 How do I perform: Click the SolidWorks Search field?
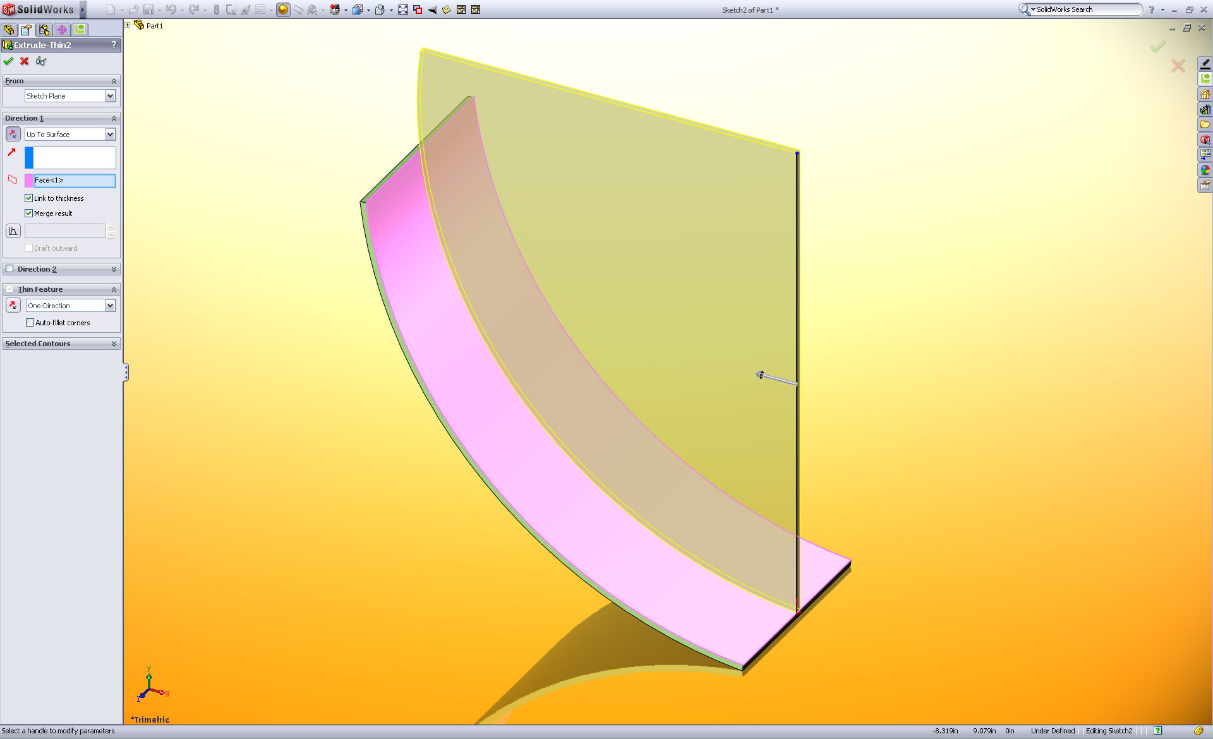(1085, 9)
